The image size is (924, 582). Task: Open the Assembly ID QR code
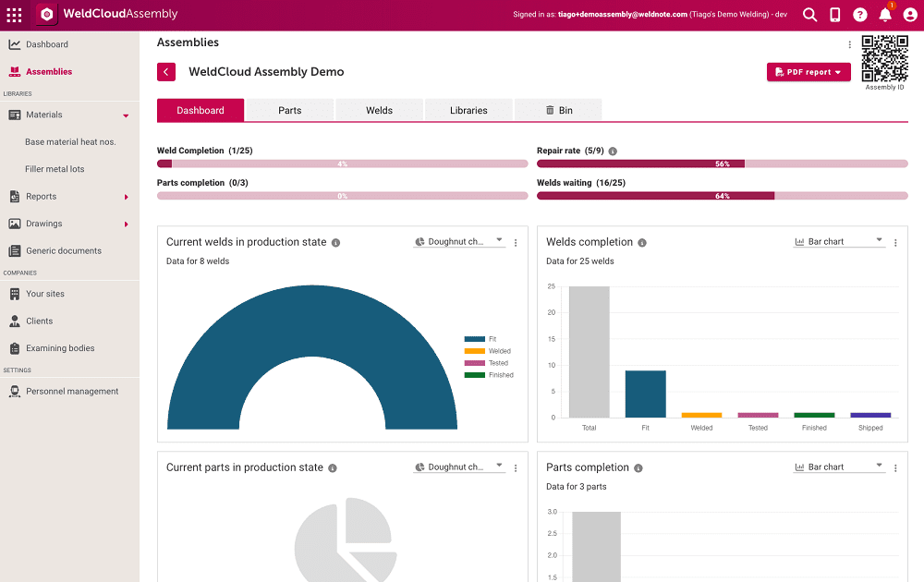[884, 59]
